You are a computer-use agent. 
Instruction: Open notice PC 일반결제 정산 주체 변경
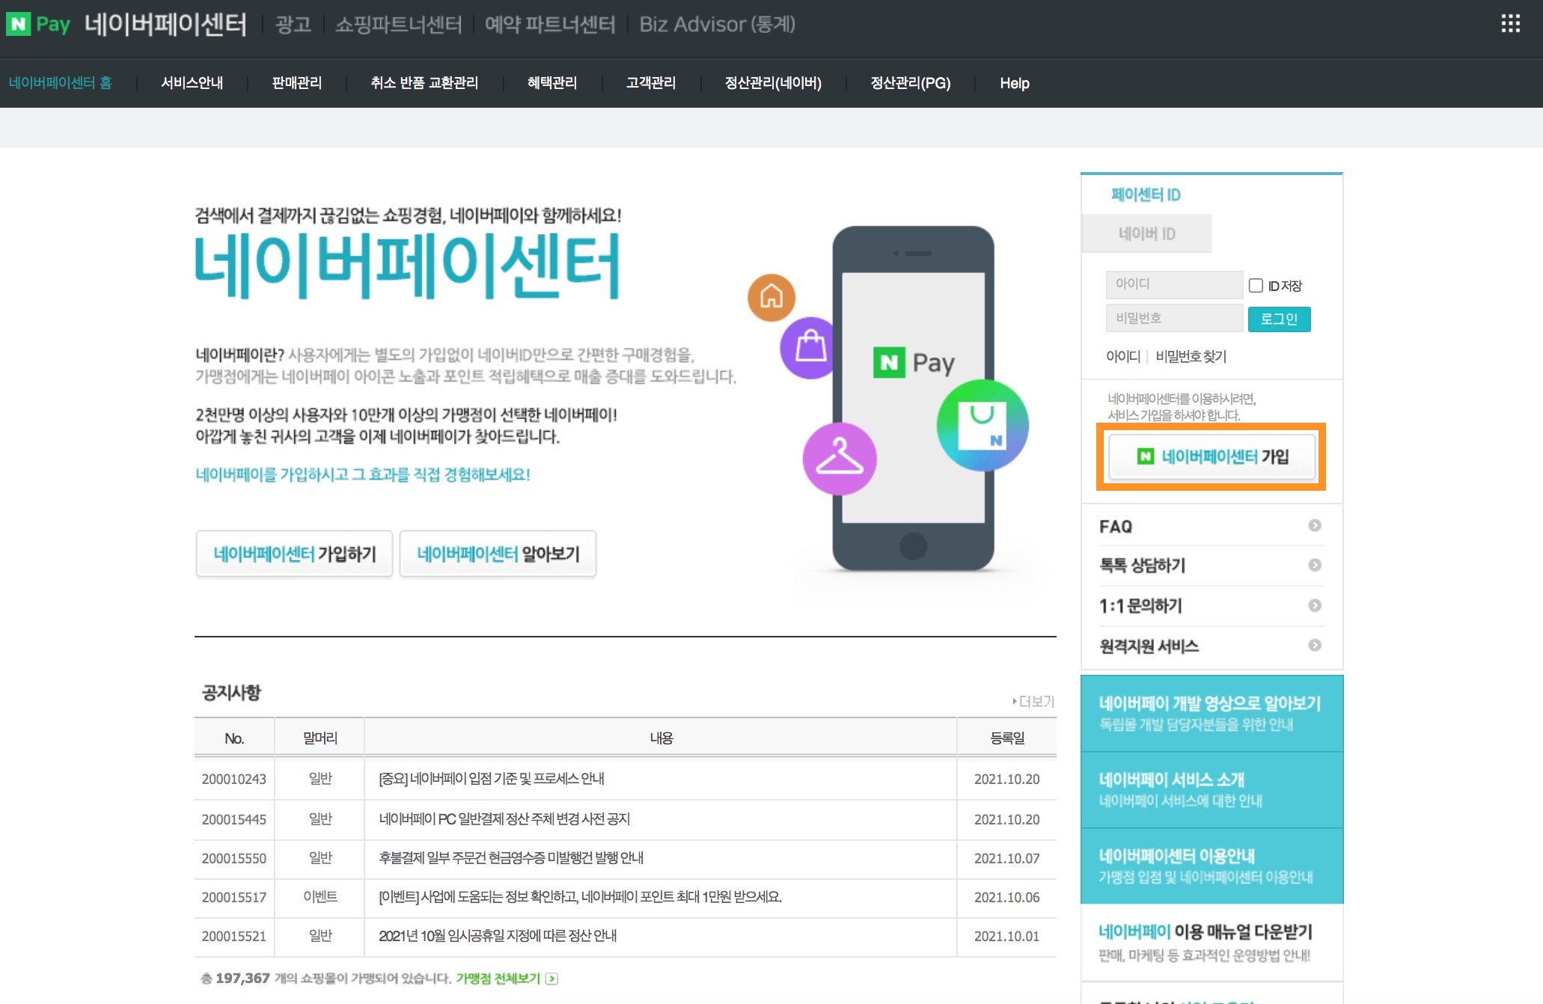point(504,818)
